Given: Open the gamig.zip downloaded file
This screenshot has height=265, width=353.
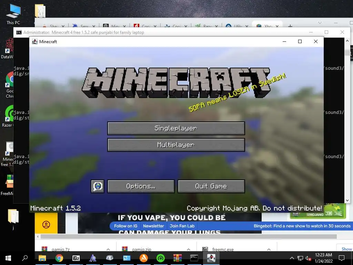Looking at the screenshot, I should coord(142,249).
